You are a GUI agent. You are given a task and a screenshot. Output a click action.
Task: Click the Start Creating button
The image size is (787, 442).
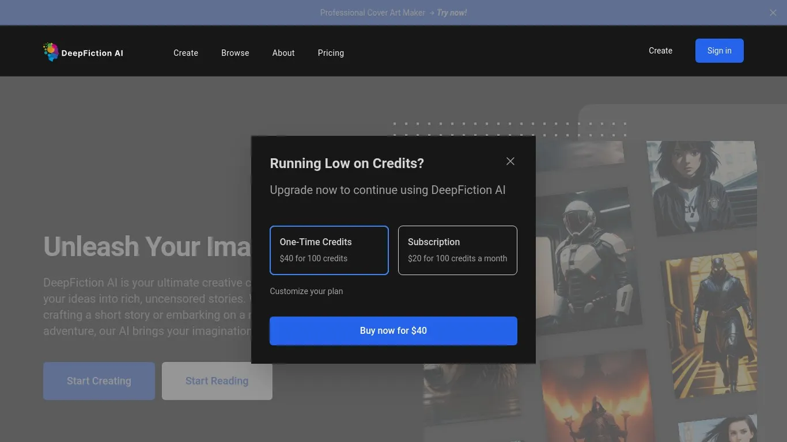click(x=99, y=381)
